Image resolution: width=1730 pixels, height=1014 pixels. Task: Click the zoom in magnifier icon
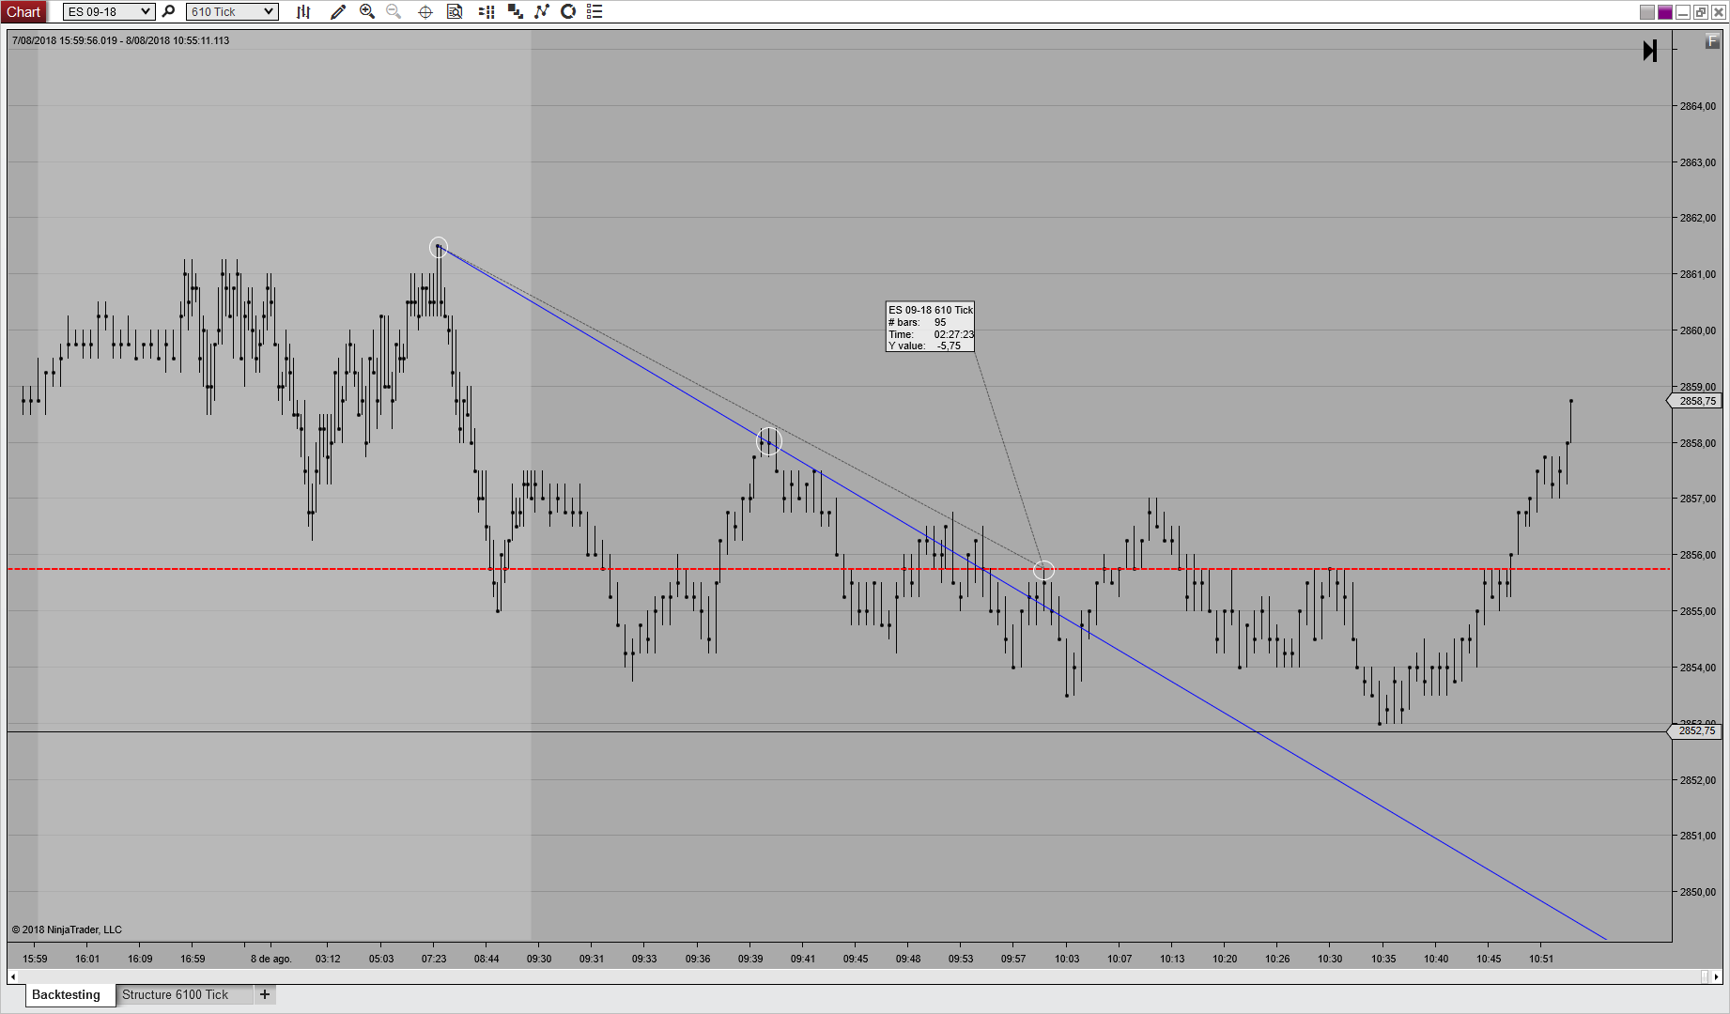click(367, 11)
